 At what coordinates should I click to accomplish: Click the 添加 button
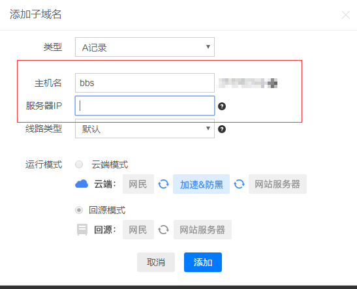[x=203, y=262]
